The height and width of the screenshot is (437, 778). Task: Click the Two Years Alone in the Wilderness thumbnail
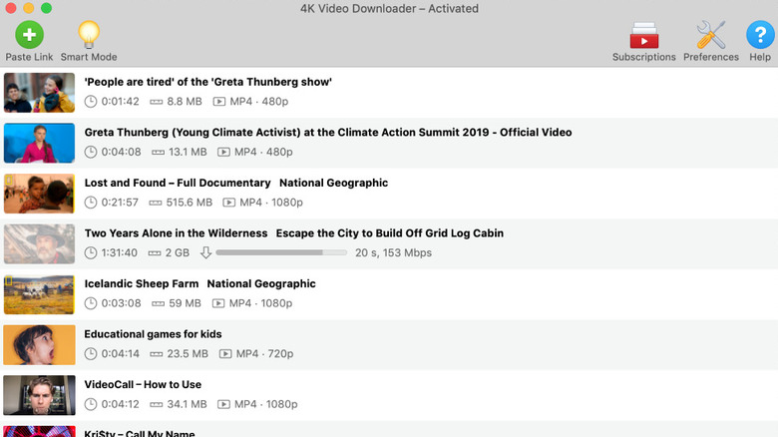(x=40, y=243)
